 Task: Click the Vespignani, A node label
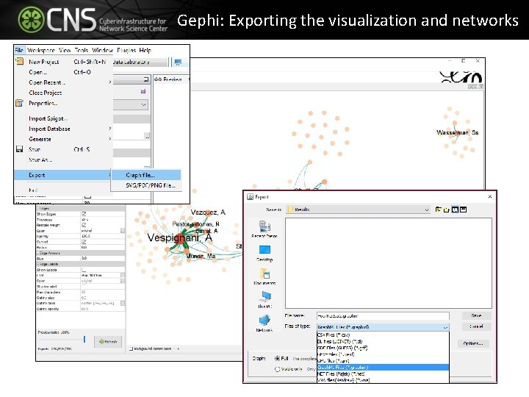click(180, 237)
